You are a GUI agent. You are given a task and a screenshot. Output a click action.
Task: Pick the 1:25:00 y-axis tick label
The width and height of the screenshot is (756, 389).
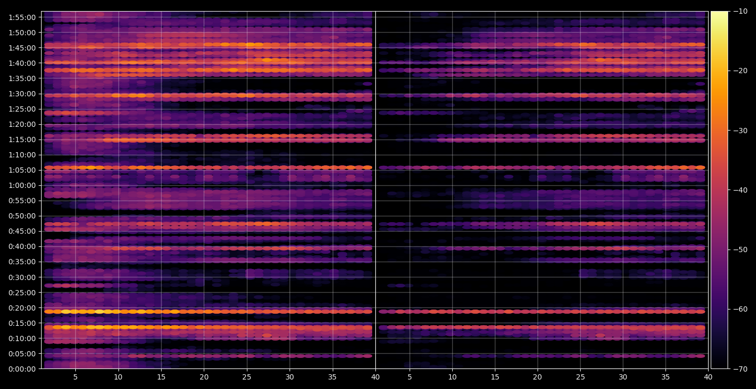[x=22, y=109]
